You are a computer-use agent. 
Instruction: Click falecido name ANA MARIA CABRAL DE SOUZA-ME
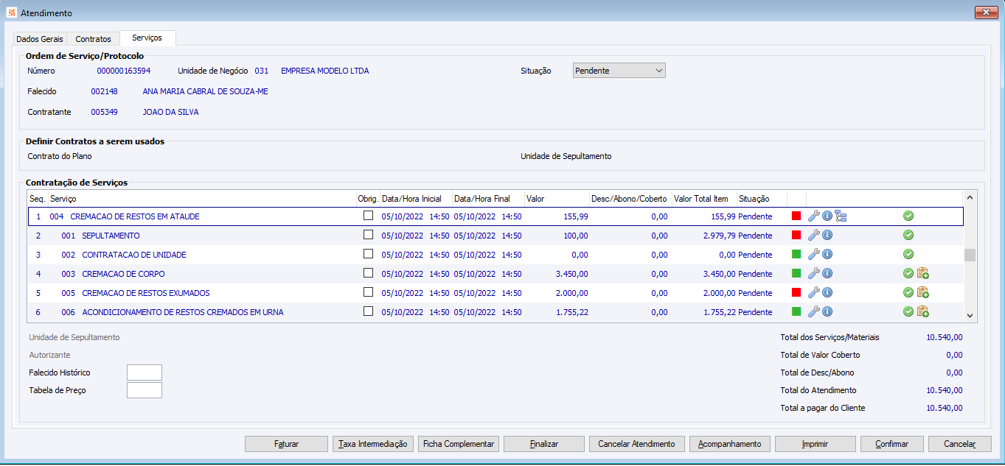[x=206, y=91]
